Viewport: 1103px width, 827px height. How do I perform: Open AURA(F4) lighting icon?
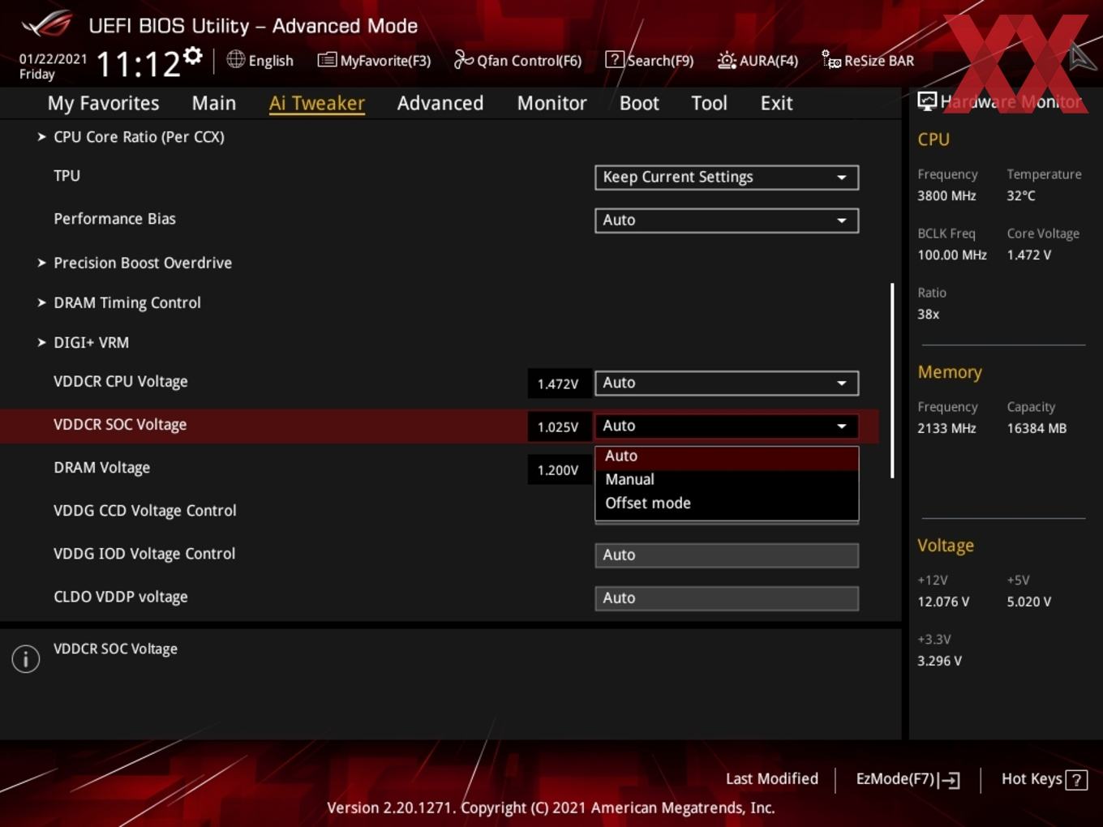click(x=727, y=60)
